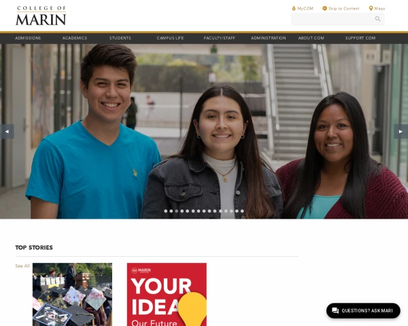Open the graduation caps story thumbnail
The width and height of the screenshot is (408, 326).
pos(72,294)
